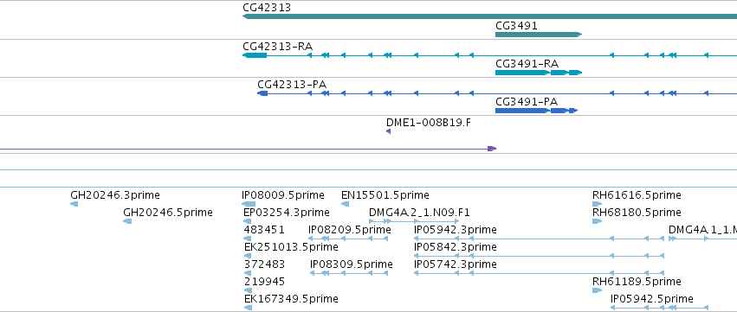Click the CG42313 gene bar

pos(489,16)
